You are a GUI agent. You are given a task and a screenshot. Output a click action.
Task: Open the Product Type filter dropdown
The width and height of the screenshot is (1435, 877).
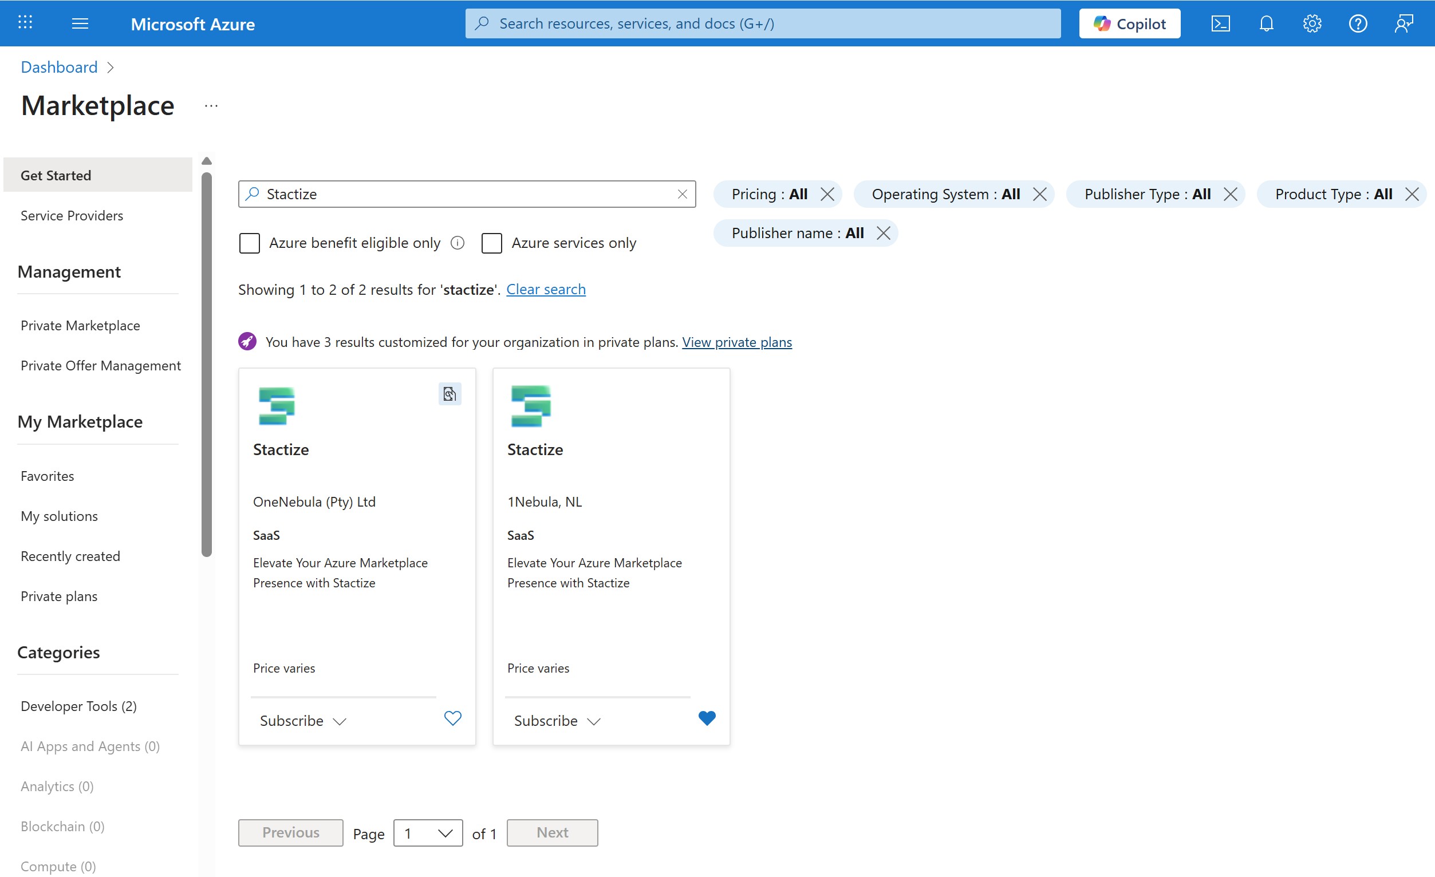(x=1334, y=194)
